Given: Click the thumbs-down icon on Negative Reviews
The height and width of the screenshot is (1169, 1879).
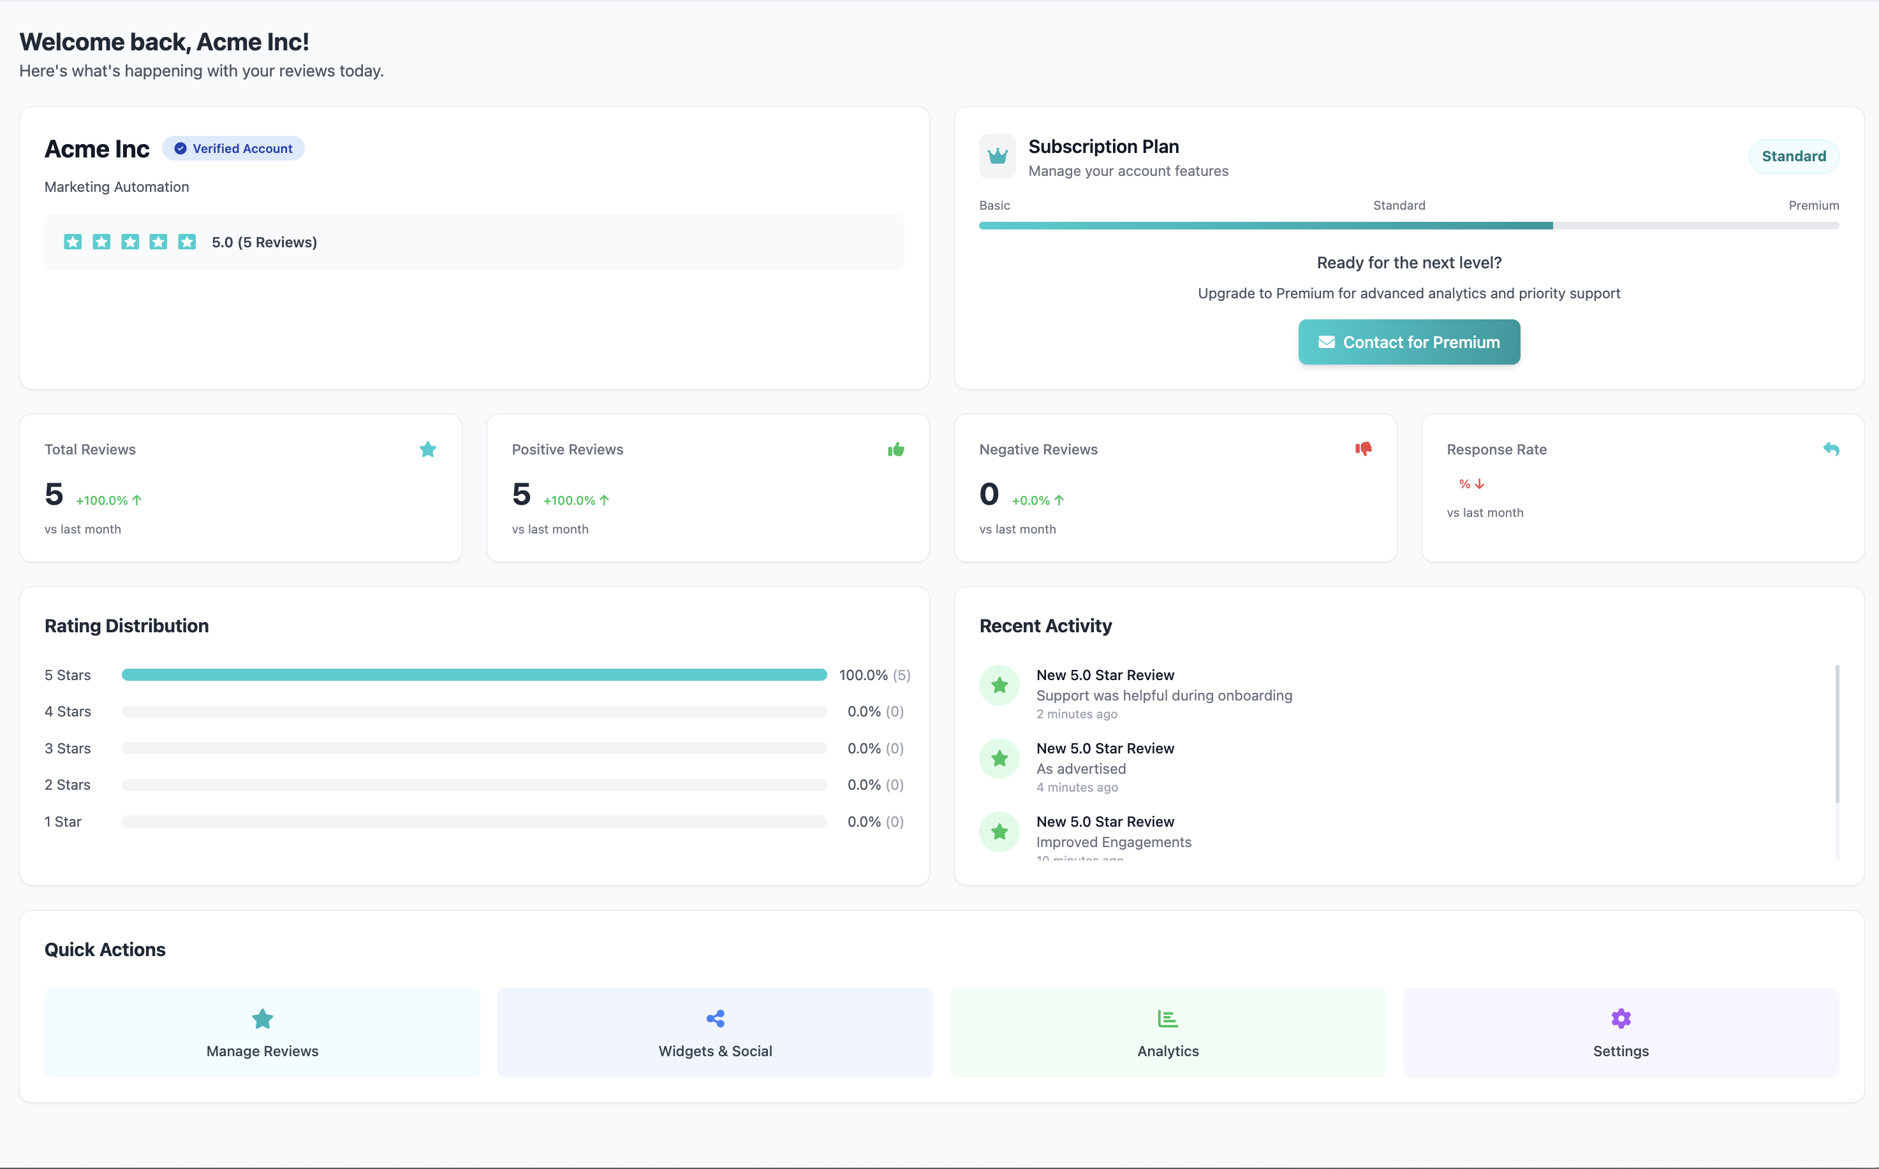Looking at the screenshot, I should (x=1363, y=449).
